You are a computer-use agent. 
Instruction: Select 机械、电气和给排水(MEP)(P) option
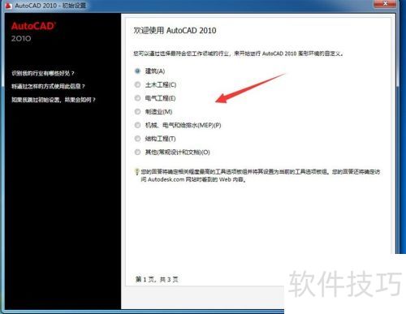137,125
